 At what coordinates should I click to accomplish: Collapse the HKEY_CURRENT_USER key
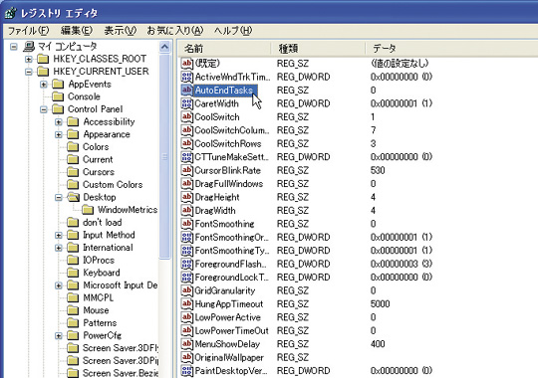pyautogui.click(x=29, y=72)
